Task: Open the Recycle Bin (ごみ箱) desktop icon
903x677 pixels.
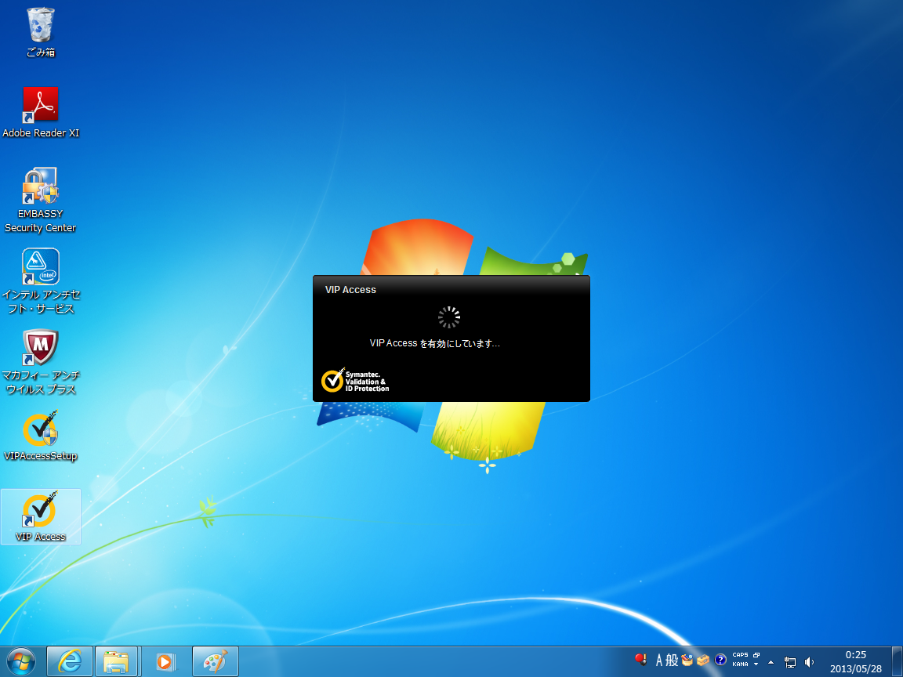Action: [x=40, y=27]
